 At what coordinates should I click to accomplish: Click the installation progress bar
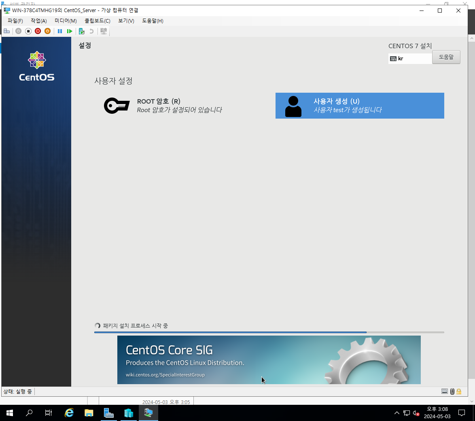tap(269, 332)
